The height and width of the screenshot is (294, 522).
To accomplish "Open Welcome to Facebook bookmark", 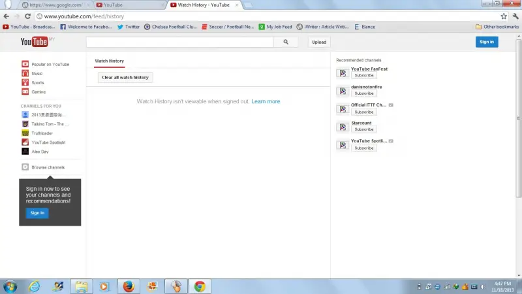I will click(x=86, y=27).
